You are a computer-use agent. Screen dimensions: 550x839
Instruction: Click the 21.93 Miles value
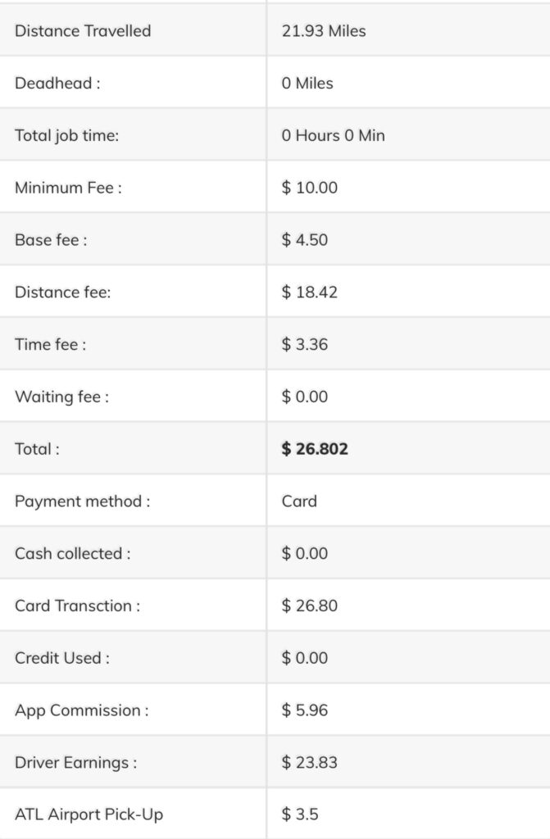point(324,30)
